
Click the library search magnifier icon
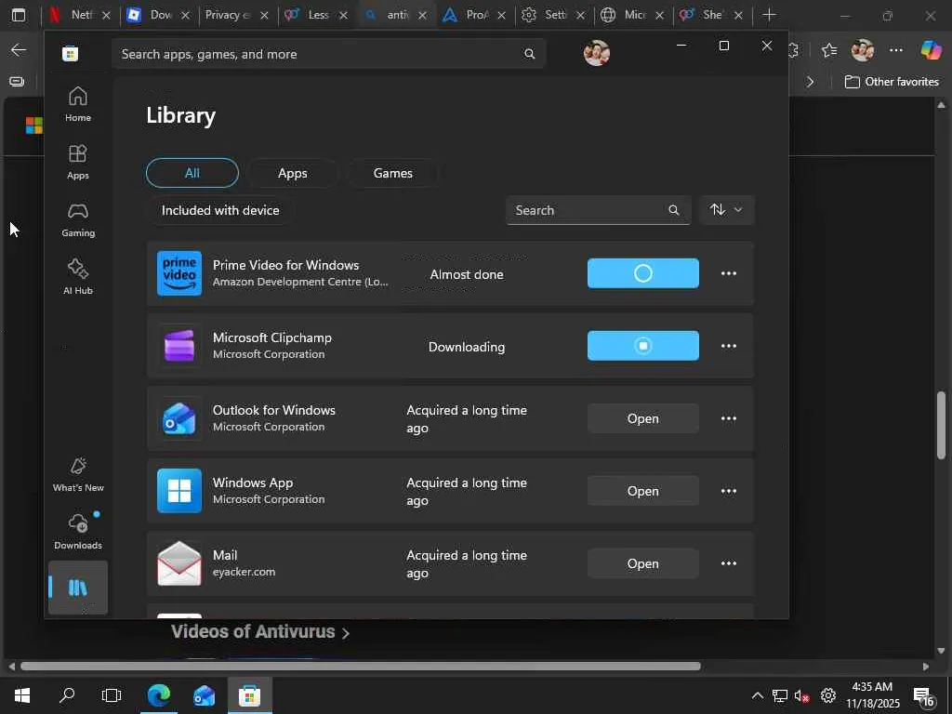coord(673,210)
